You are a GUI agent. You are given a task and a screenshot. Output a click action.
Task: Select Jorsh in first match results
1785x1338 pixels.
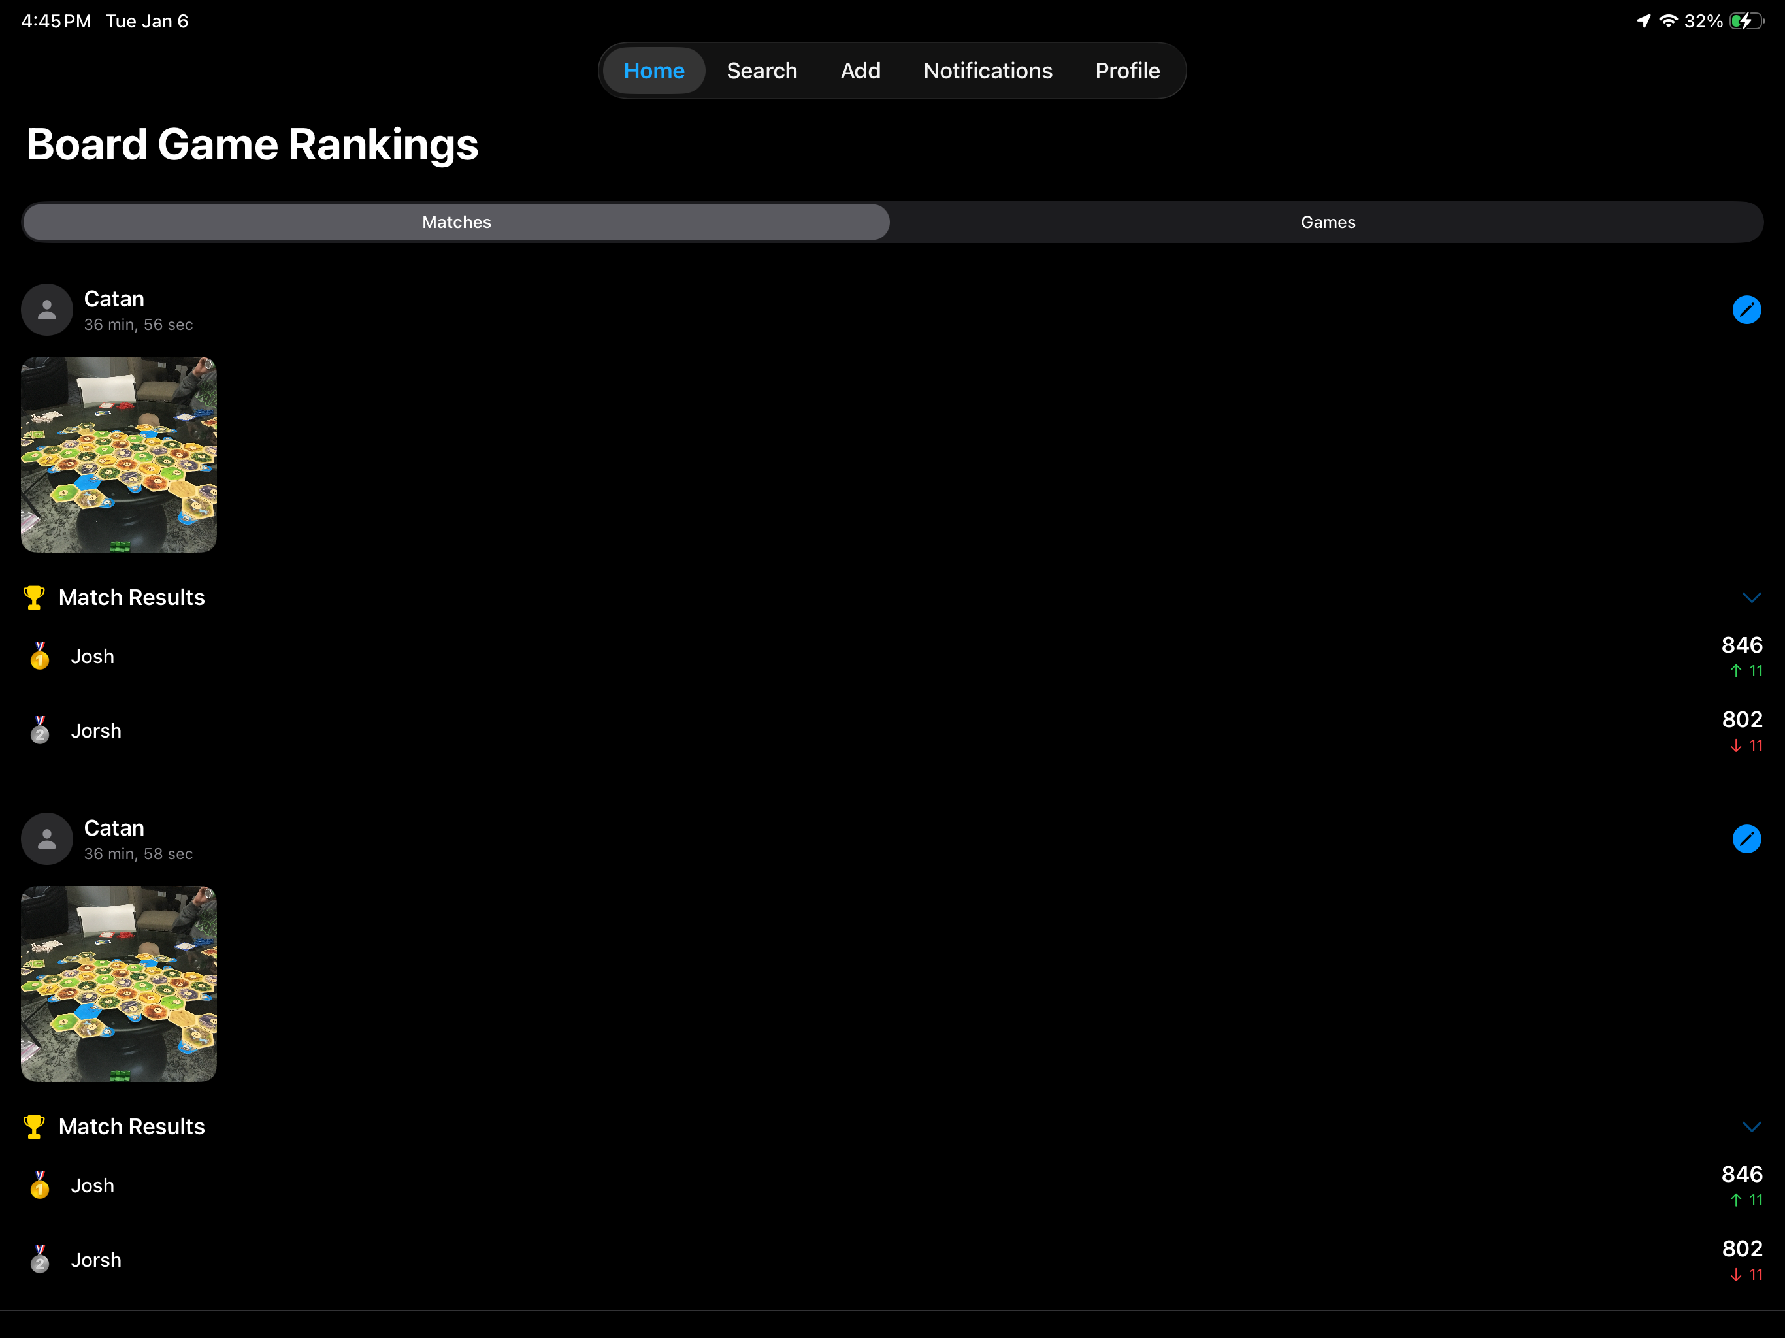pyautogui.click(x=96, y=731)
